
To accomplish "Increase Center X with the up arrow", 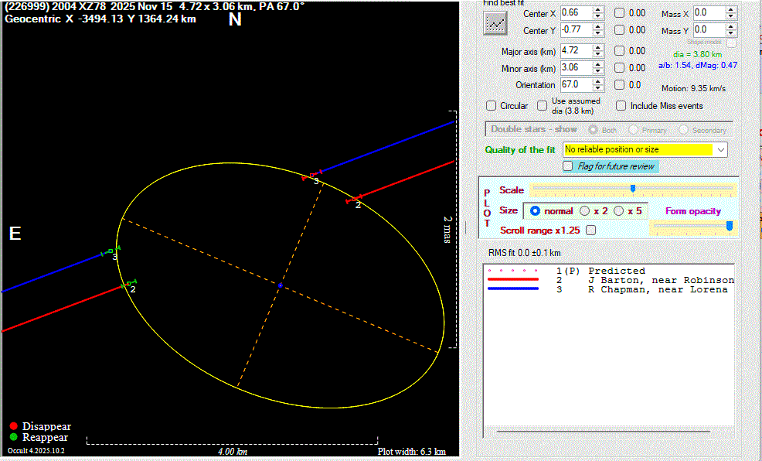I will (597, 9).
